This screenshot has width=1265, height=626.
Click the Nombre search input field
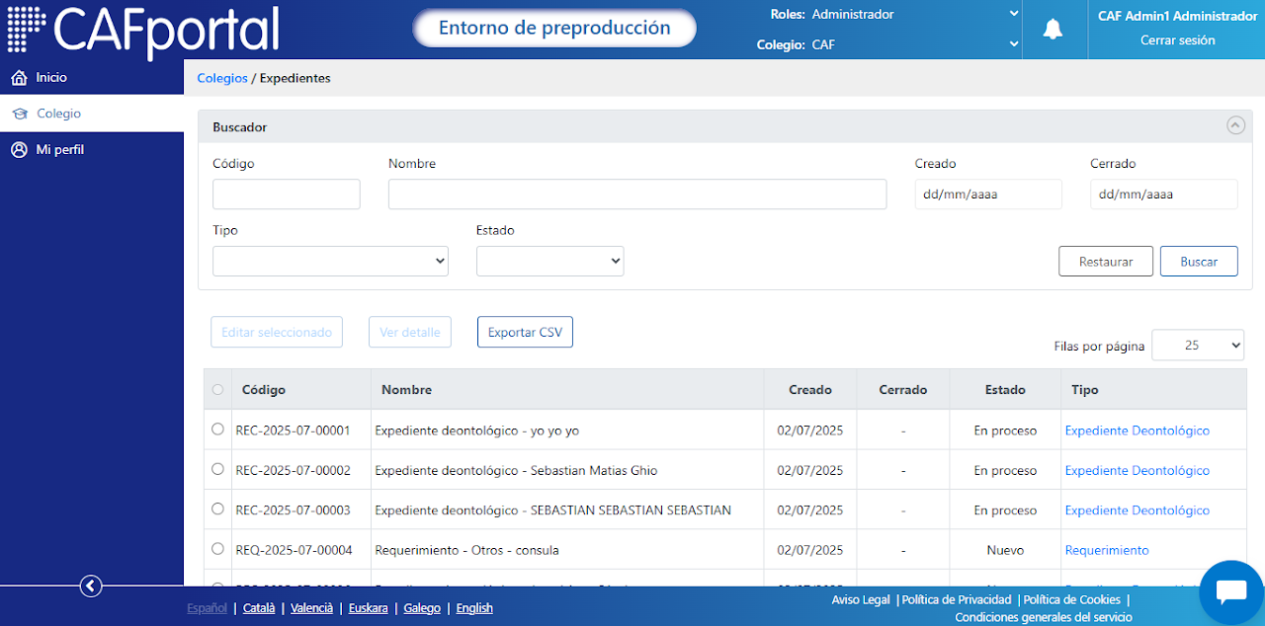coord(637,195)
